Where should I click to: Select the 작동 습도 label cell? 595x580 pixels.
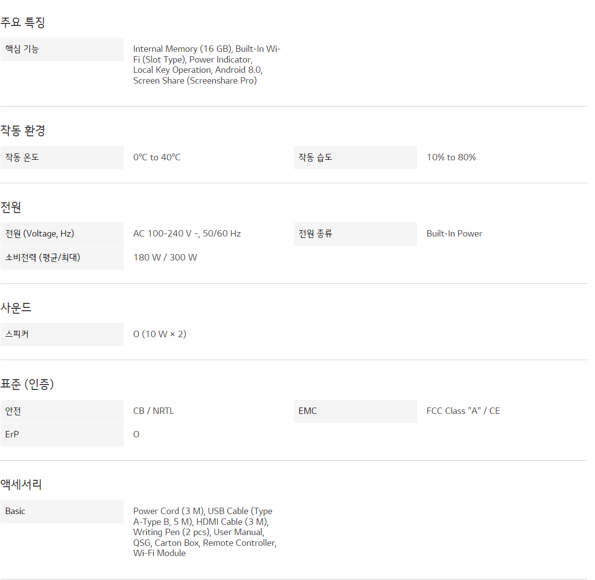point(355,157)
